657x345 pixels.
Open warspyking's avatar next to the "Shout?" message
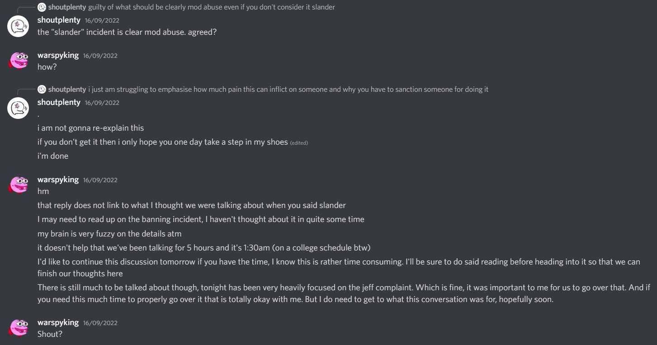click(x=18, y=327)
